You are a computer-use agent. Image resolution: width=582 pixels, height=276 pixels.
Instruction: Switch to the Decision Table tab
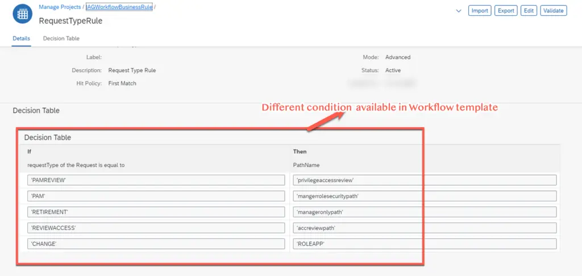pos(61,39)
